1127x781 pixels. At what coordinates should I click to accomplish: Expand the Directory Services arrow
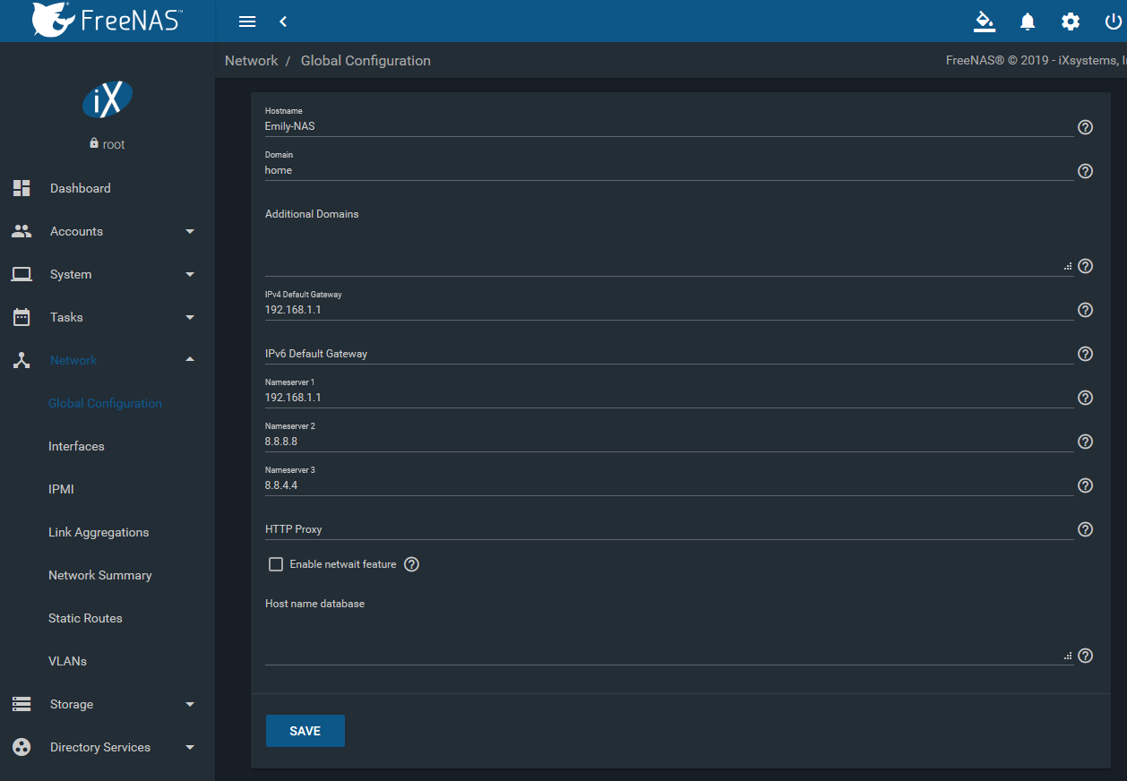pos(190,747)
